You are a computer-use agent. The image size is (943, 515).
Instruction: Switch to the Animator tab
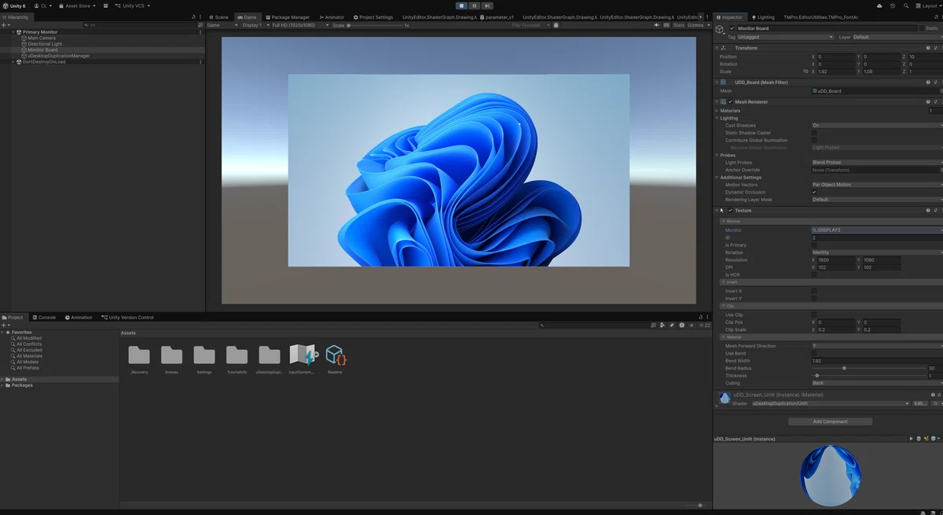(332, 17)
